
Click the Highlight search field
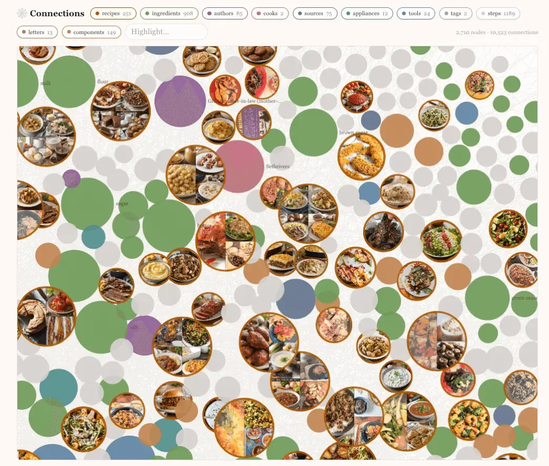(x=166, y=31)
